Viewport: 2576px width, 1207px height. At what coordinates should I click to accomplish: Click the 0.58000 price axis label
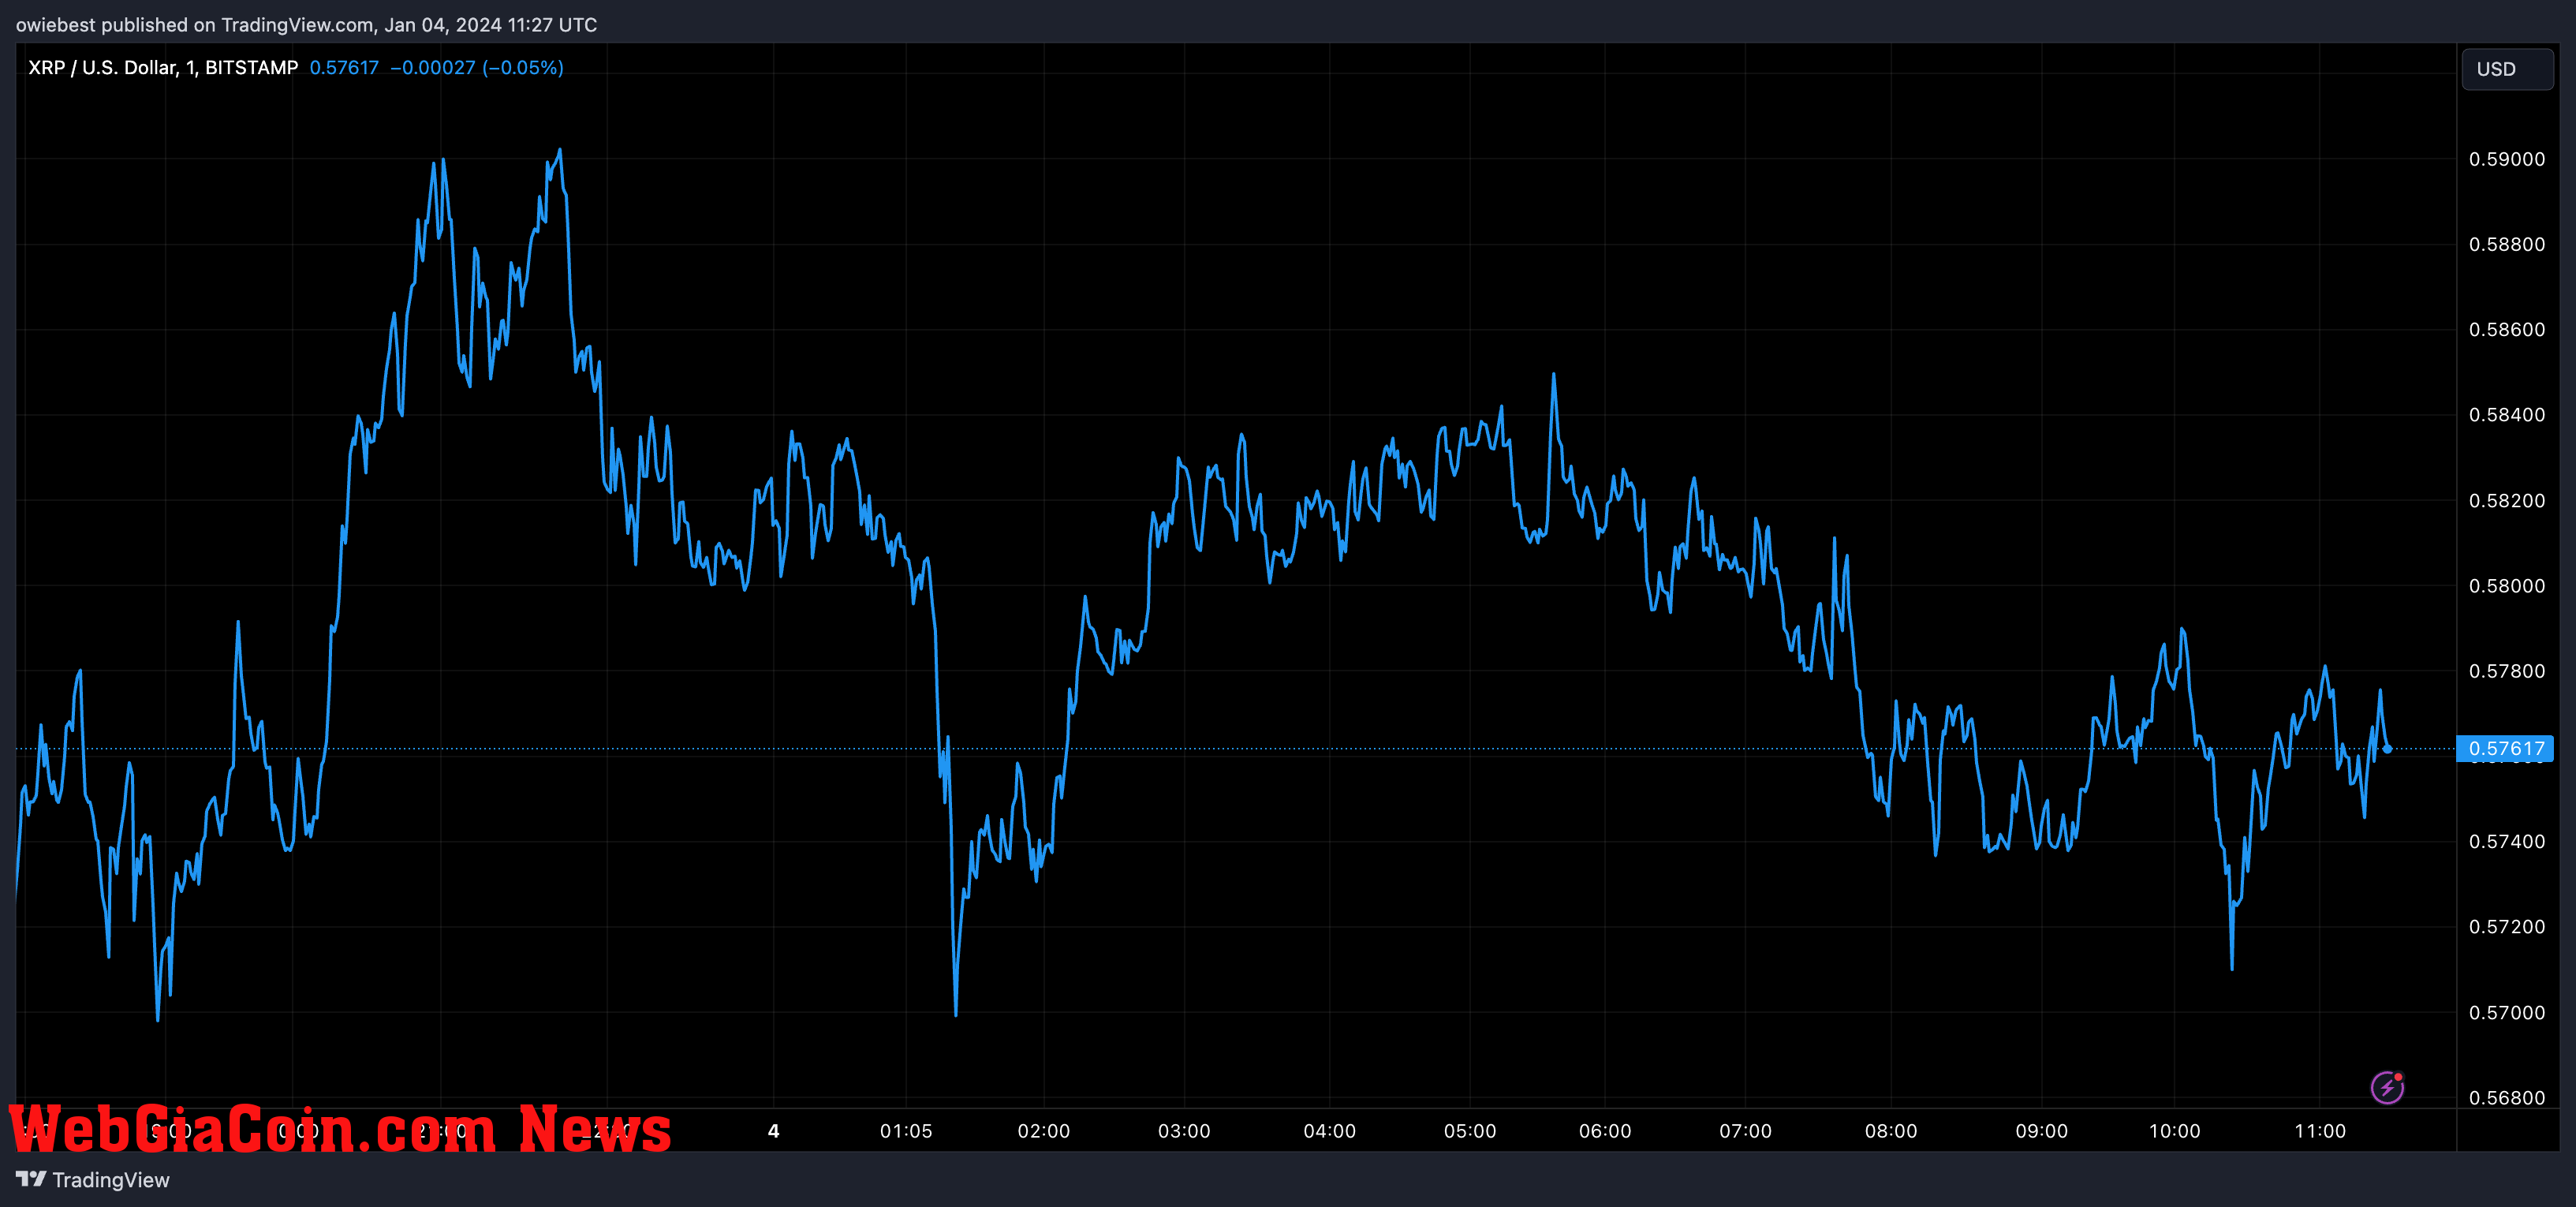point(2507,585)
